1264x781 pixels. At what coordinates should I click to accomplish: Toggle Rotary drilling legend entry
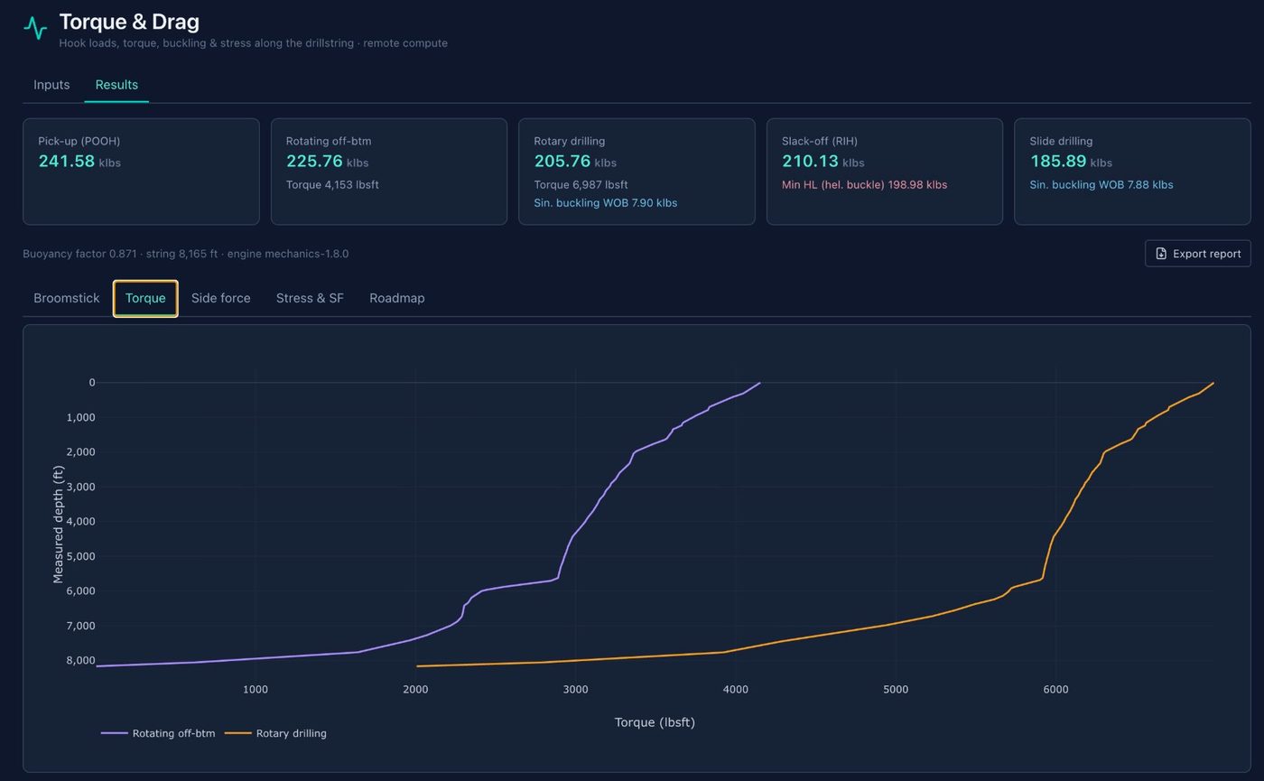tap(275, 733)
